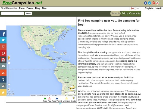The height and width of the screenshot is (109, 163).
Task: Click the ad choices icon below map
Action: point(60,104)
